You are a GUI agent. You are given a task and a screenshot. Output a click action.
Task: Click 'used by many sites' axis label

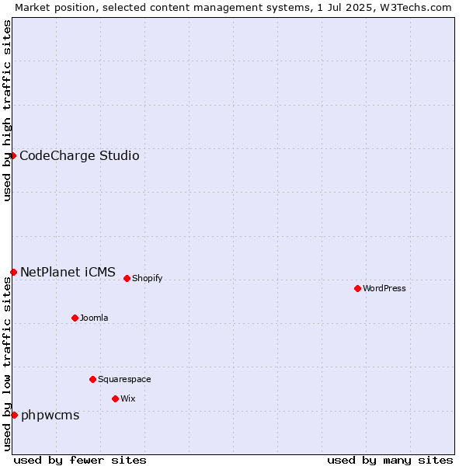click(390, 461)
